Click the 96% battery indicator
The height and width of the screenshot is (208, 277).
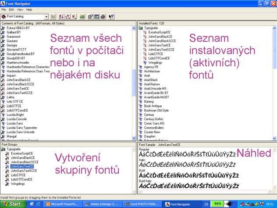coord(217,204)
